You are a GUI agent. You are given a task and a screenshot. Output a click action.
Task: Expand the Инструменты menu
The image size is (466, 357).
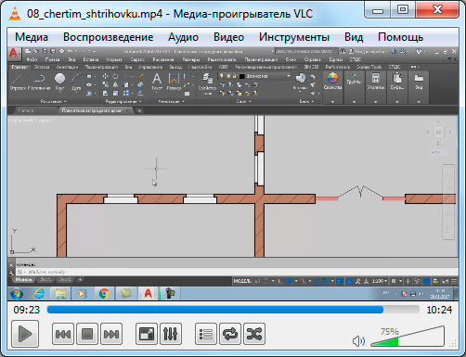pos(294,37)
